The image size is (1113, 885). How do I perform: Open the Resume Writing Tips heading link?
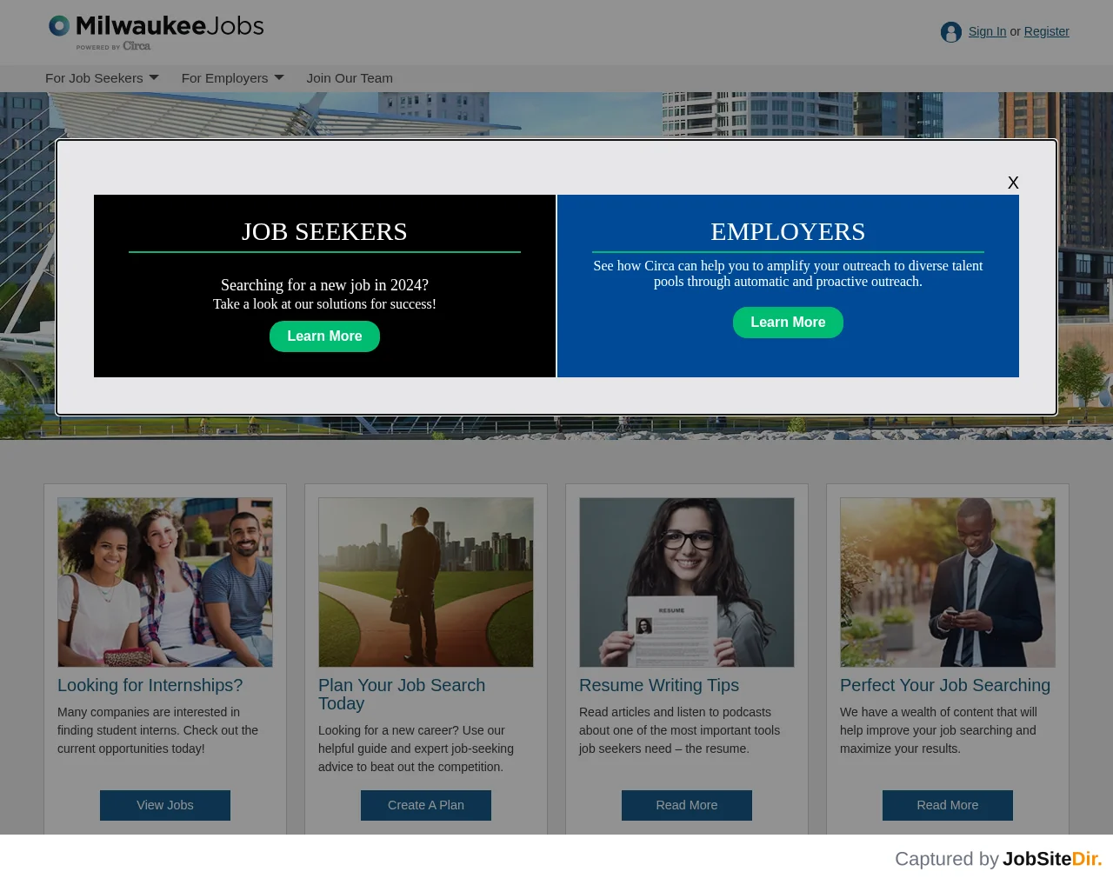[659, 685]
